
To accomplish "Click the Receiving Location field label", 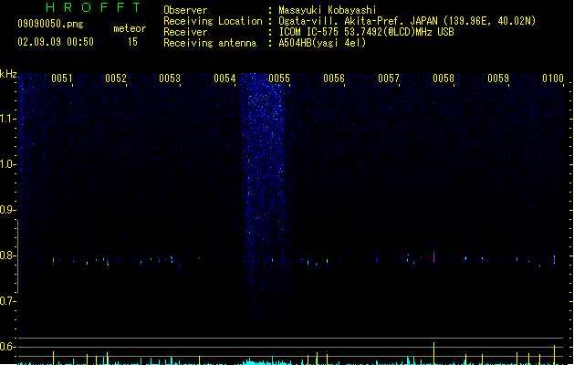I will [x=213, y=21].
